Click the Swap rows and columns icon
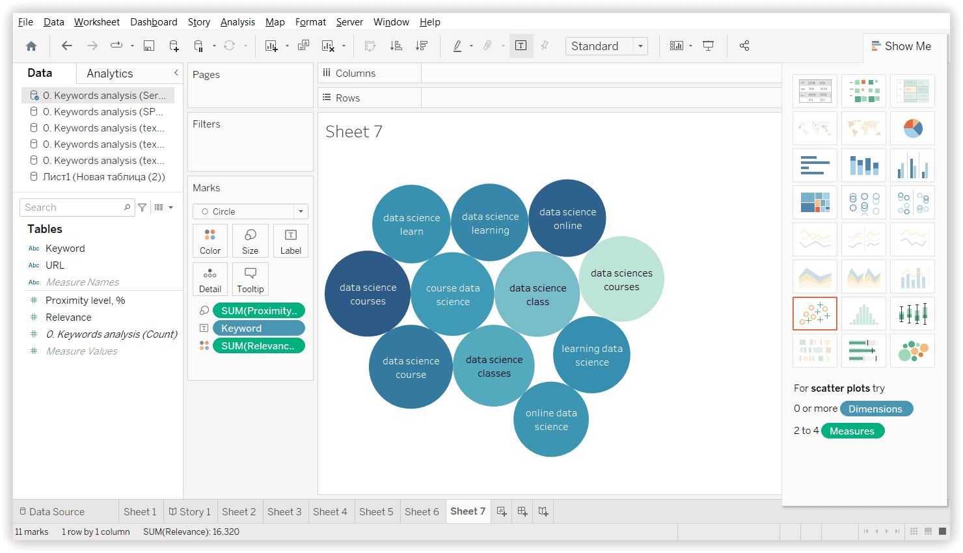Screen dimensions: 963x553 [370, 46]
